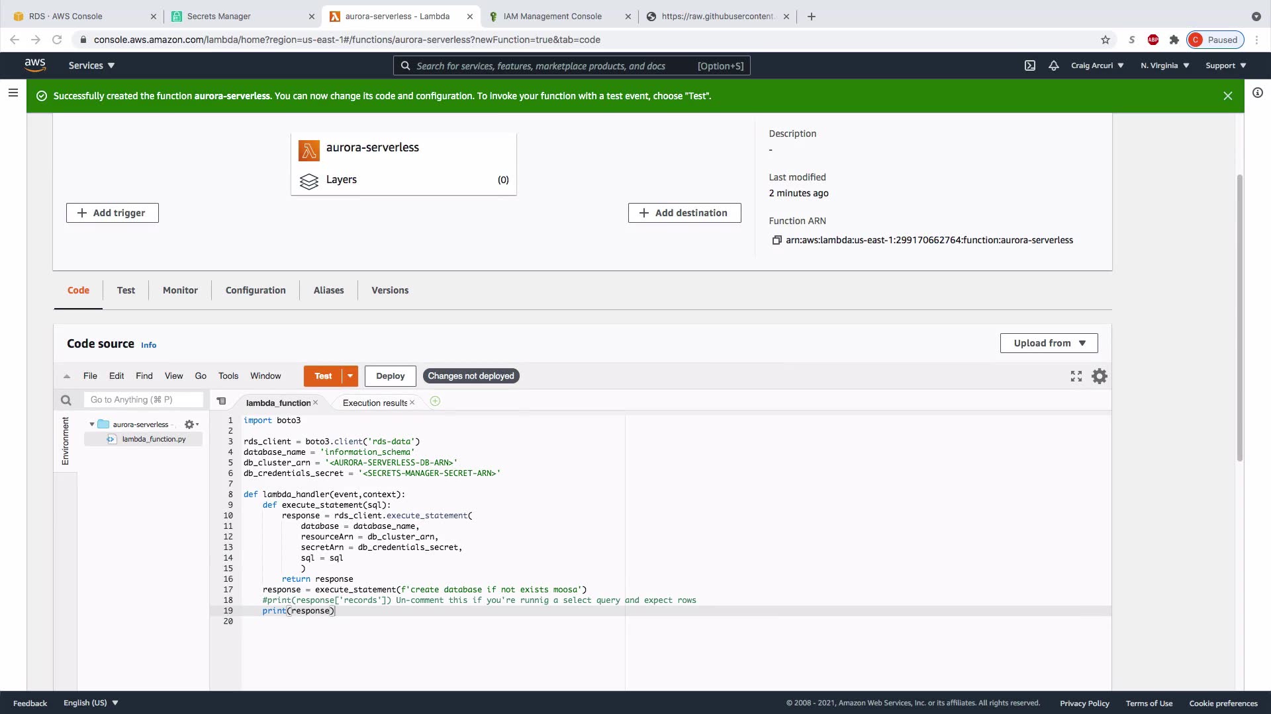Click the Add trigger button
This screenshot has width=1271, height=714.
[x=112, y=213]
